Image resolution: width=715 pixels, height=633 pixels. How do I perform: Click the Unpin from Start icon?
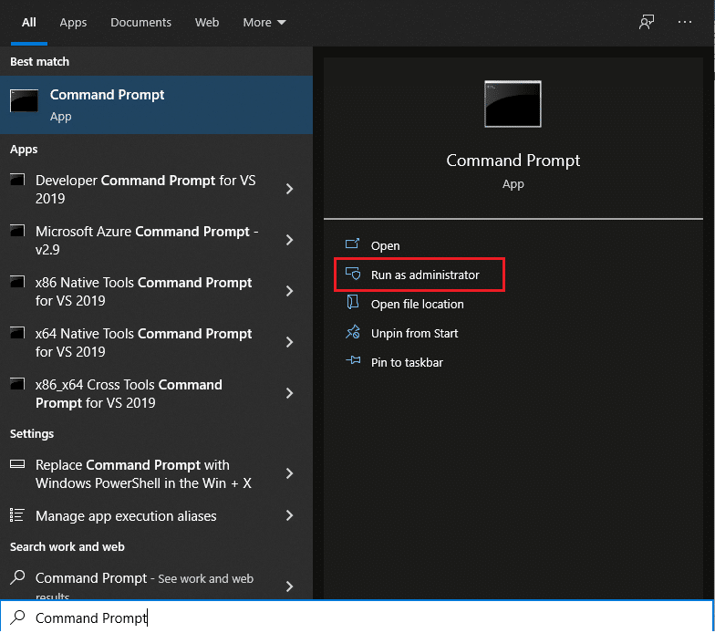coord(353,333)
